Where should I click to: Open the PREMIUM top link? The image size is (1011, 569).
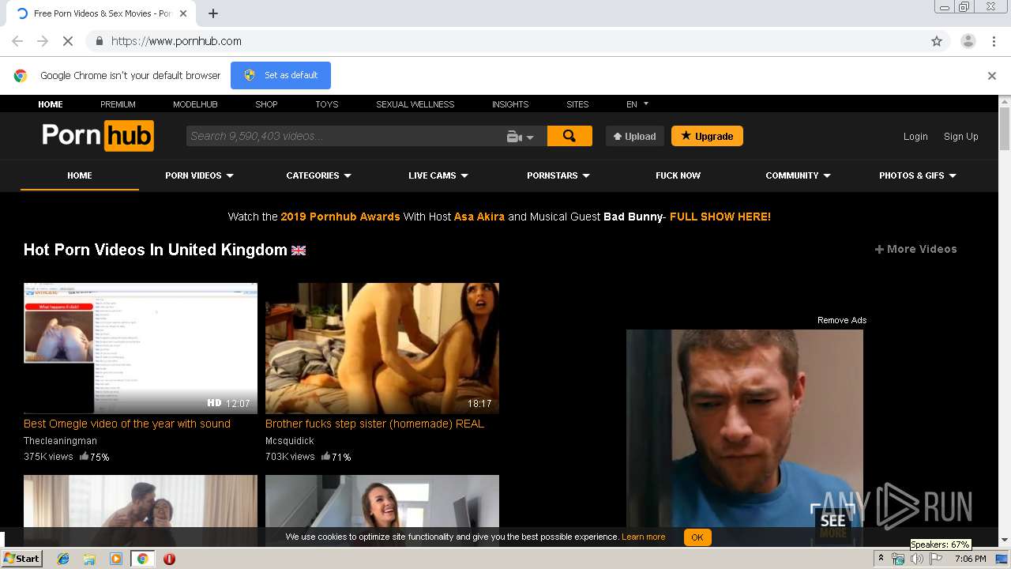tap(118, 104)
